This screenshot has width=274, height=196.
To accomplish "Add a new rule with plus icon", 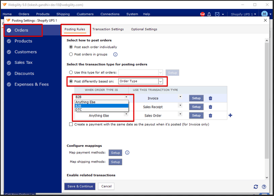I will 230,116.
